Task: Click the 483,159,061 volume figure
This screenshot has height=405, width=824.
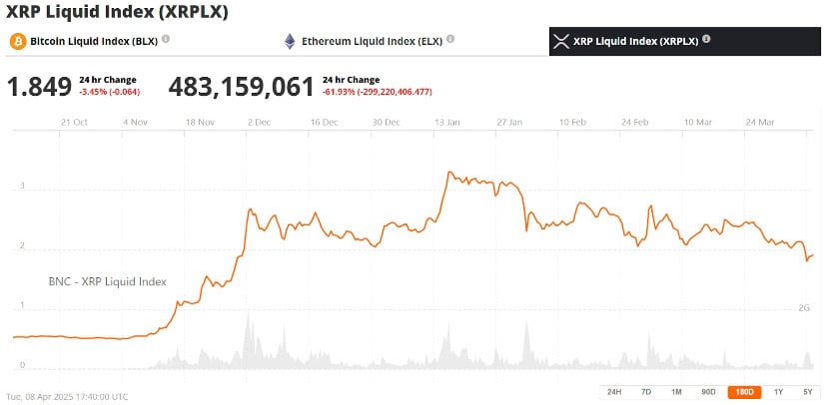Action: point(242,87)
